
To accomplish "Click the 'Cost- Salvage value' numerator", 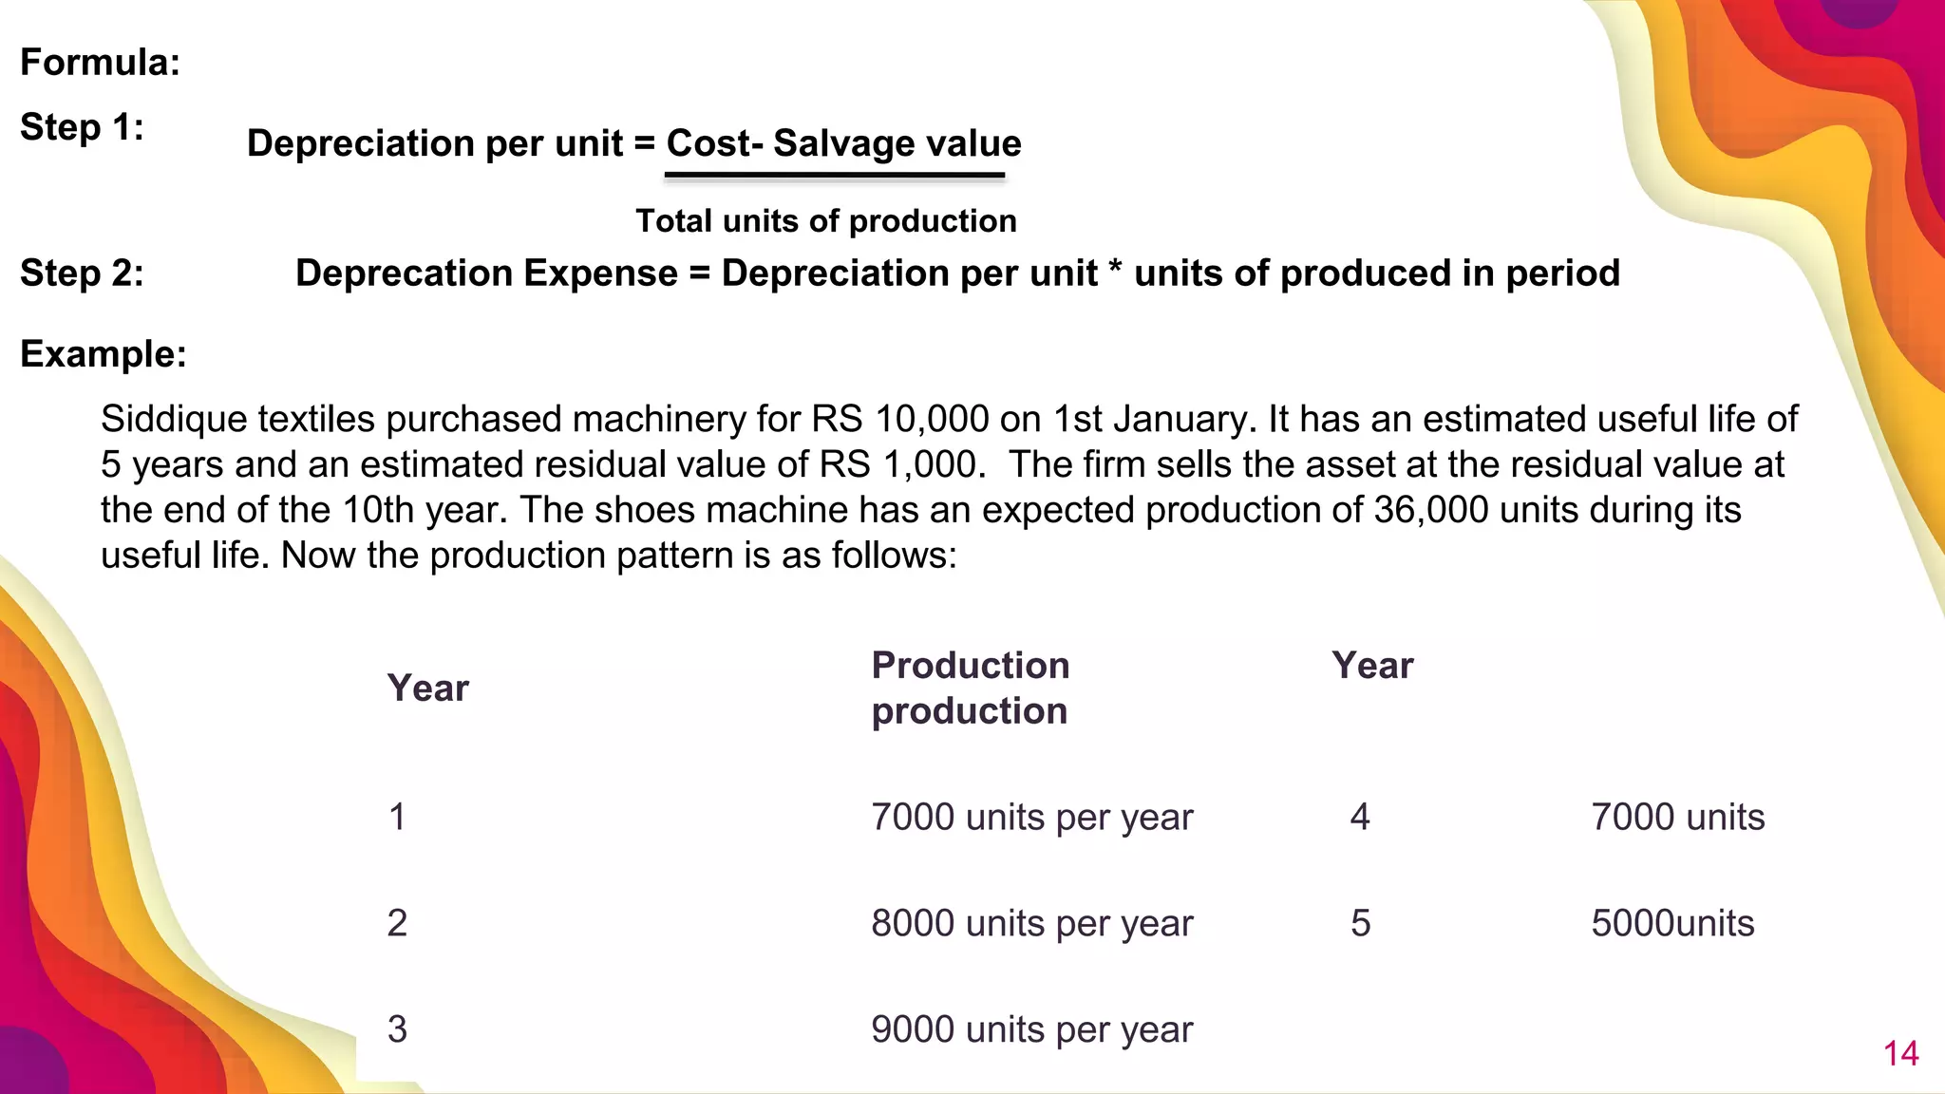I will click(843, 143).
